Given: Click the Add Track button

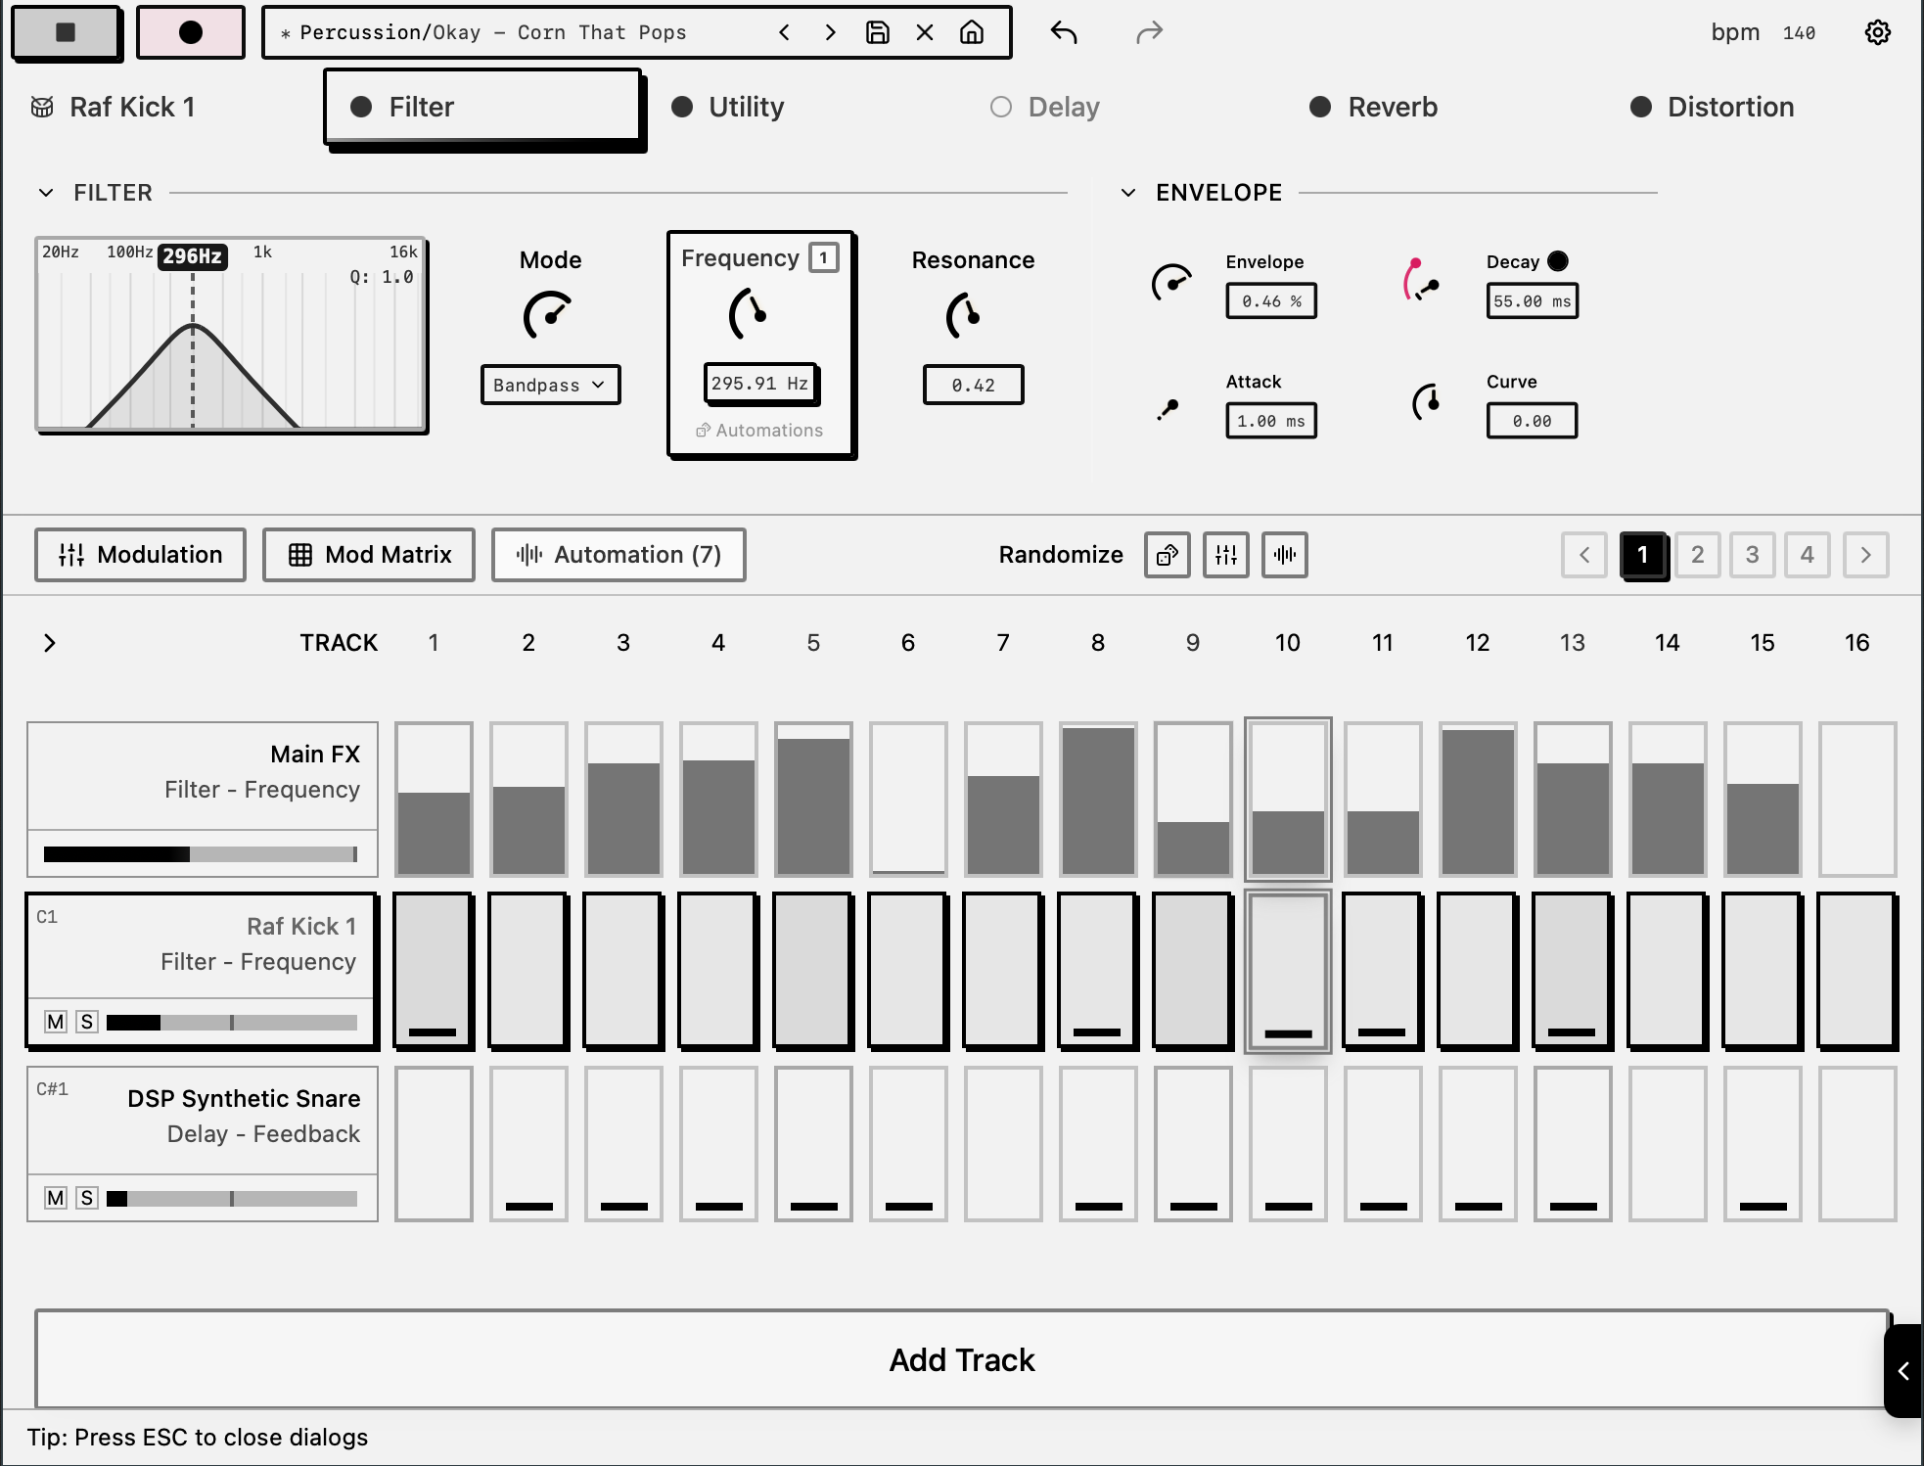Looking at the screenshot, I should [962, 1359].
